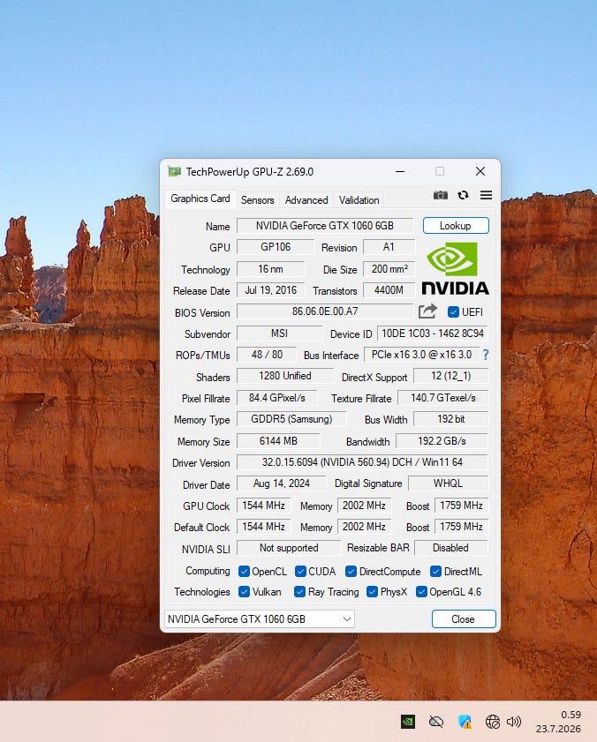Click the Subvendor value MSI
This screenshot has height=742, width=597.
click(279, 334)
